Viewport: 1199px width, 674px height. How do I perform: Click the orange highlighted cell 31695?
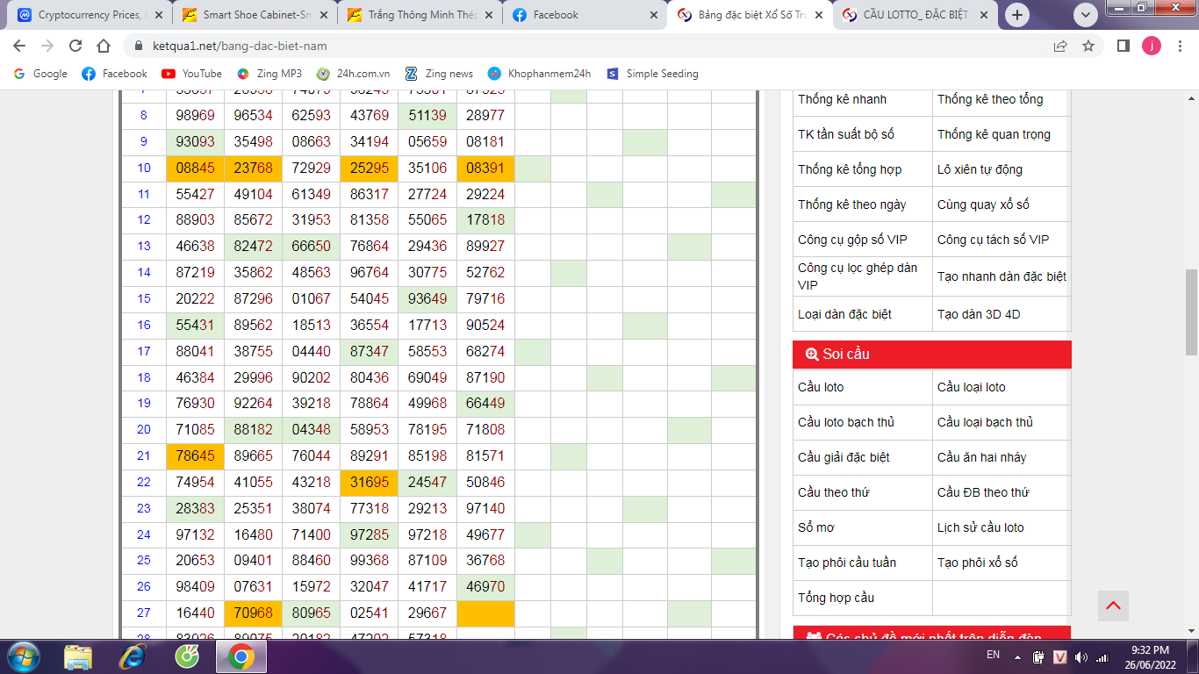pyautogui.click(x=369, y=483)
